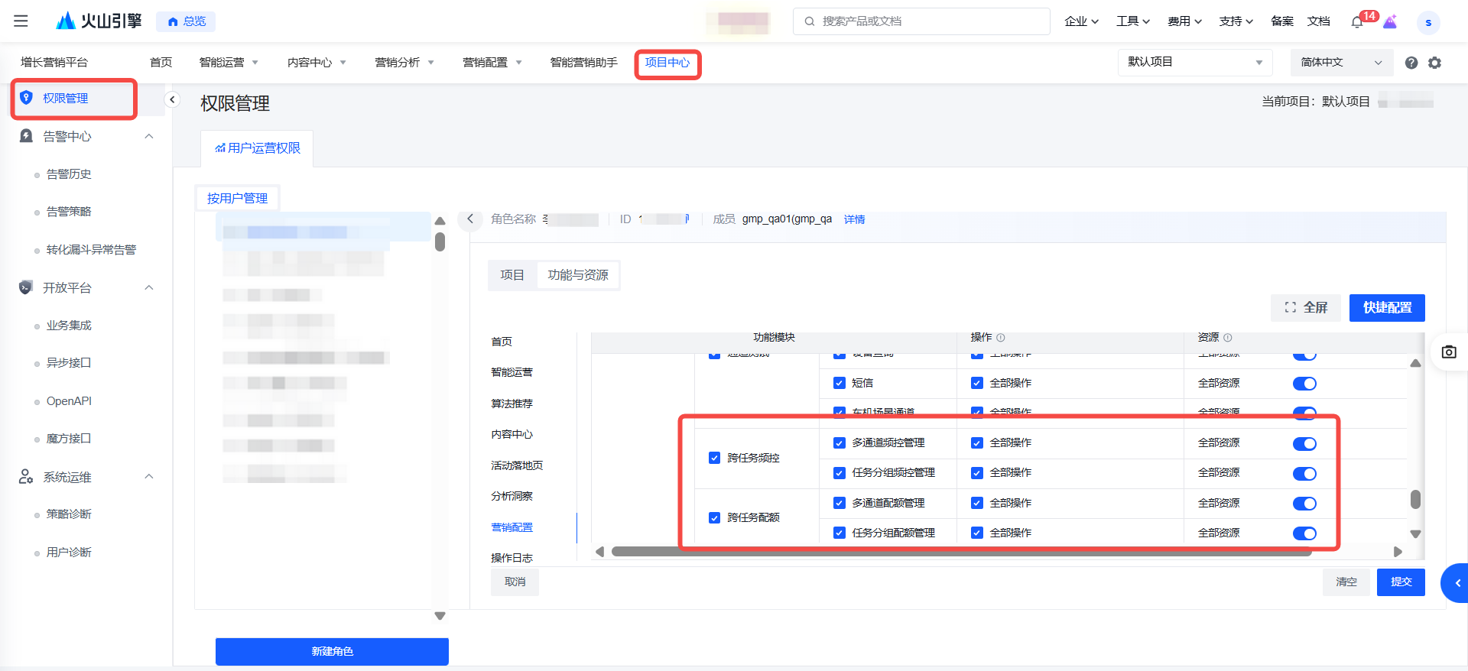The height and width of the screenshot is (671, 1468).
Task: Switch to the 项目 tab
Action: pyautogui.click(x=512, y=275)
